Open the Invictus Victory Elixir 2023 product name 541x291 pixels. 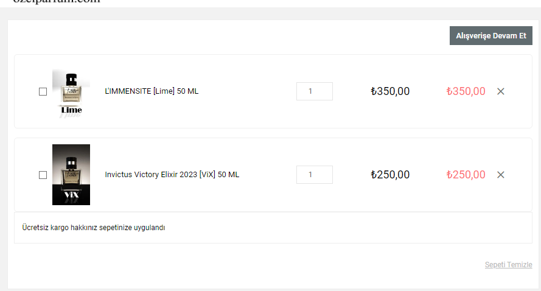172,175
